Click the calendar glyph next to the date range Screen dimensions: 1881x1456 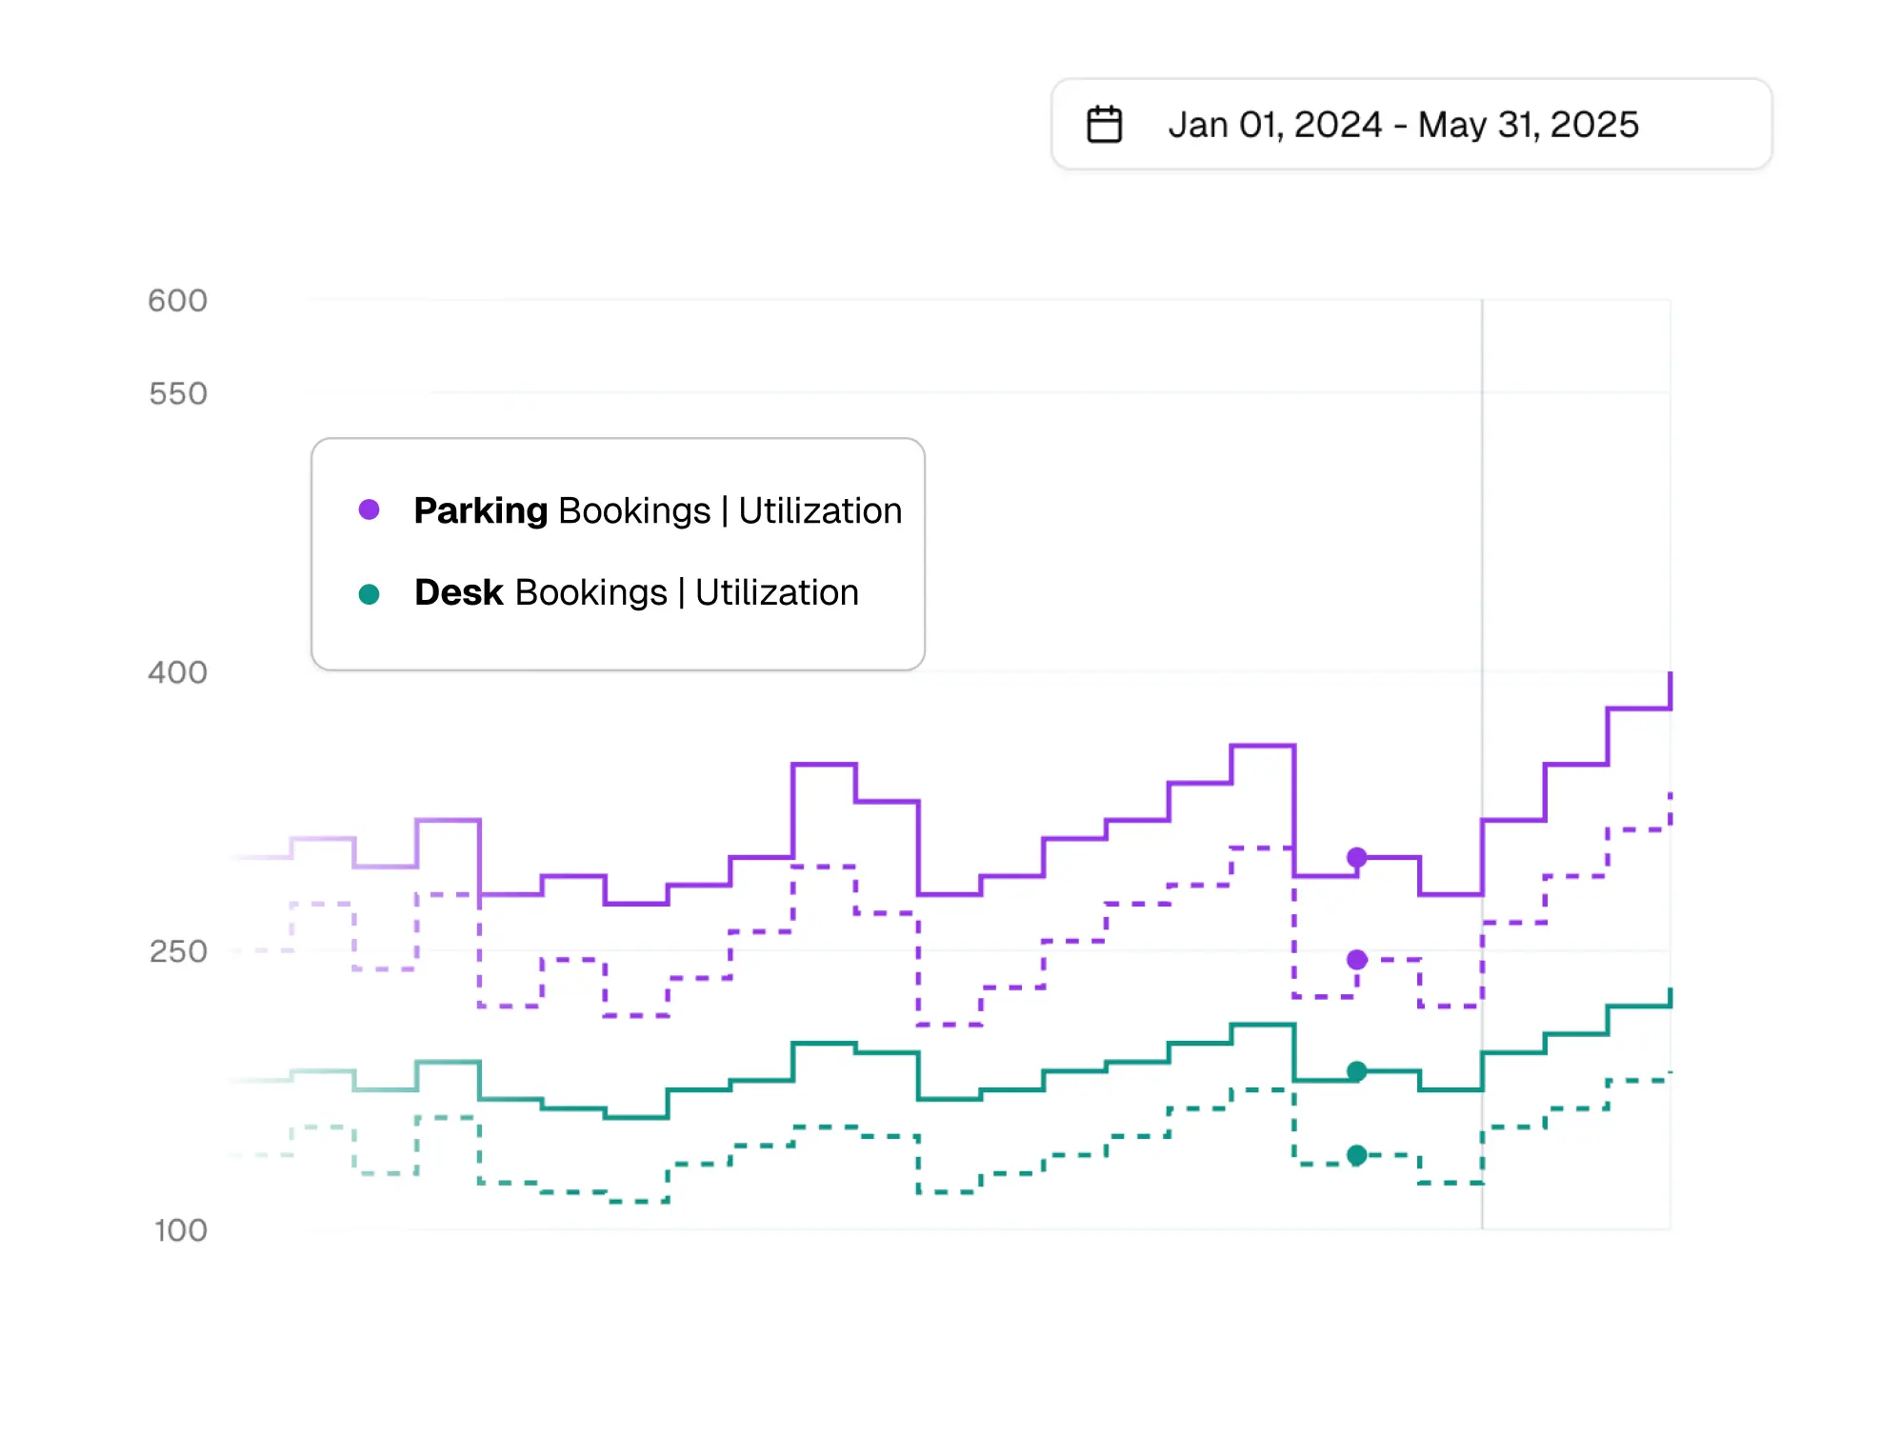(x=1105, y=123)
